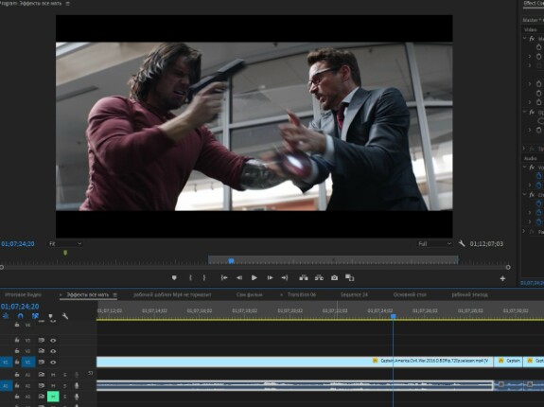Click the blue timeline playhead marker
This screenshot has width=544, height=407.
coord(393,316)
